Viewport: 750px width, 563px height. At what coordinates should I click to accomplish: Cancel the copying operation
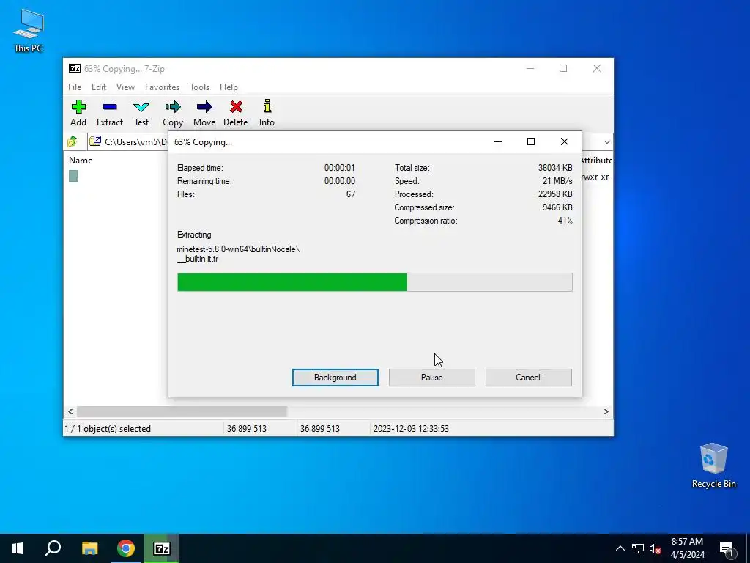click(x=528, y=378)
